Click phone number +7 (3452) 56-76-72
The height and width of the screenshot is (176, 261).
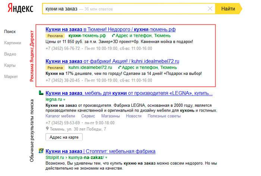pyautogui.click(x=63, y=48)
